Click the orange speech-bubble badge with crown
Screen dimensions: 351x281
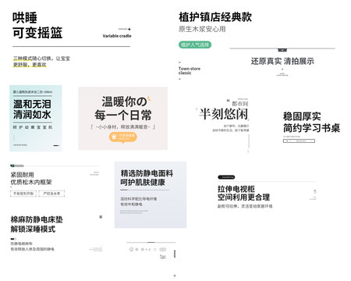(122, 137)
